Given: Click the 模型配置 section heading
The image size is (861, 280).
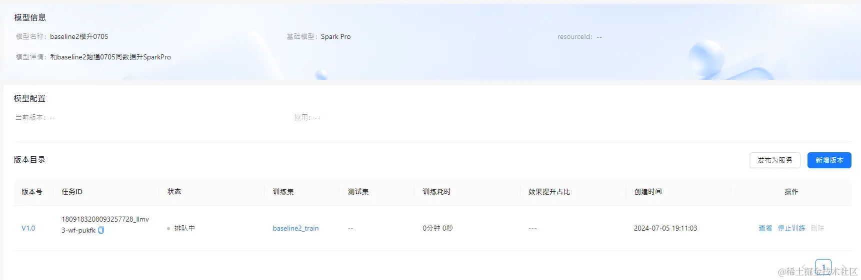Looking at the screenshot, I should (x=29, y=98).
